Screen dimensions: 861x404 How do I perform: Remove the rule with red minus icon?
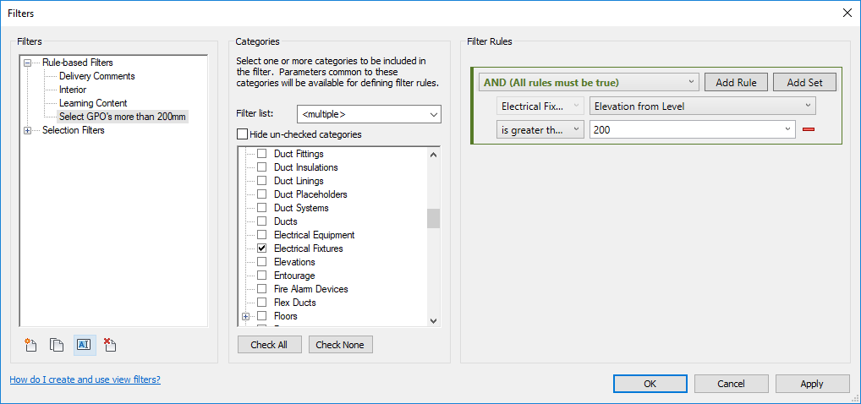(x=809, y=129)
